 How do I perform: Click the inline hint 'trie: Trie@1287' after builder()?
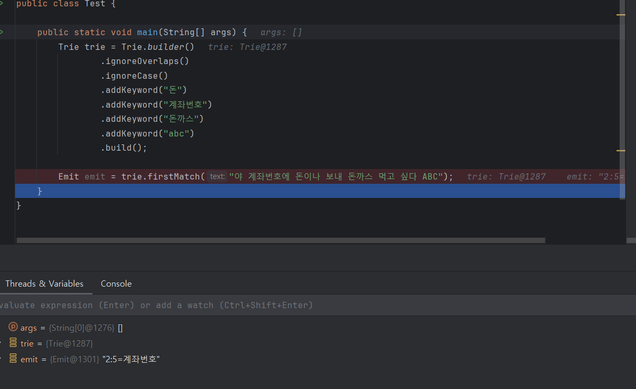click(x=247, y=47)
